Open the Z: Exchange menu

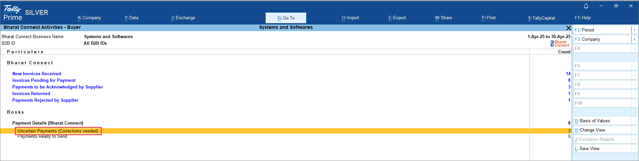pos(183,18)
